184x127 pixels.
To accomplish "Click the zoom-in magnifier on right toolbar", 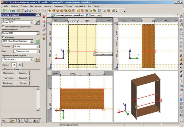I will pos(181,30).
